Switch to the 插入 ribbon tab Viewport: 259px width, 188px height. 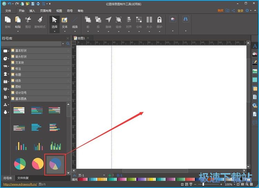click(32, 11)
